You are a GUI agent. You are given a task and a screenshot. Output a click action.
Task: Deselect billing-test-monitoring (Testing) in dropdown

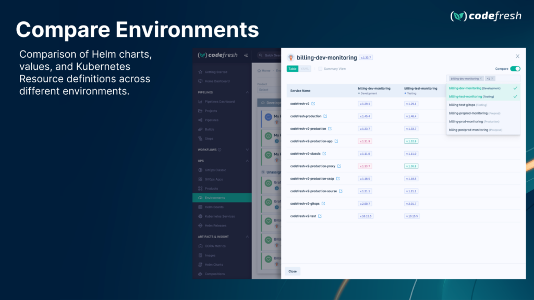483,96
